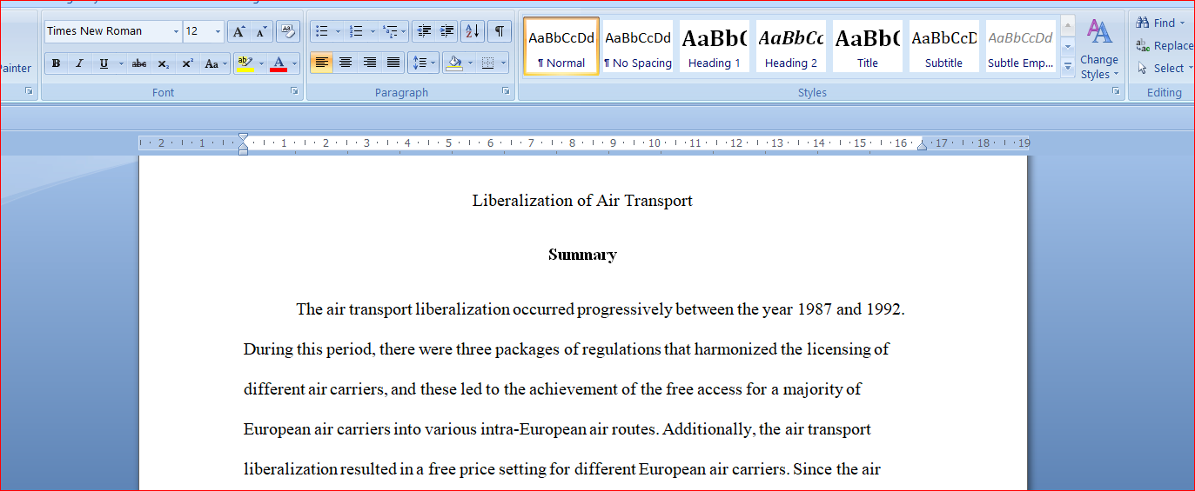Toggle align text right
This screenshot has height=491, width=1195.
pos(370,63)
